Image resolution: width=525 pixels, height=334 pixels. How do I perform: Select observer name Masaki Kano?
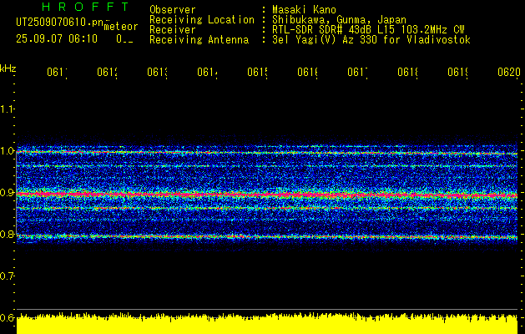[304, 10]
